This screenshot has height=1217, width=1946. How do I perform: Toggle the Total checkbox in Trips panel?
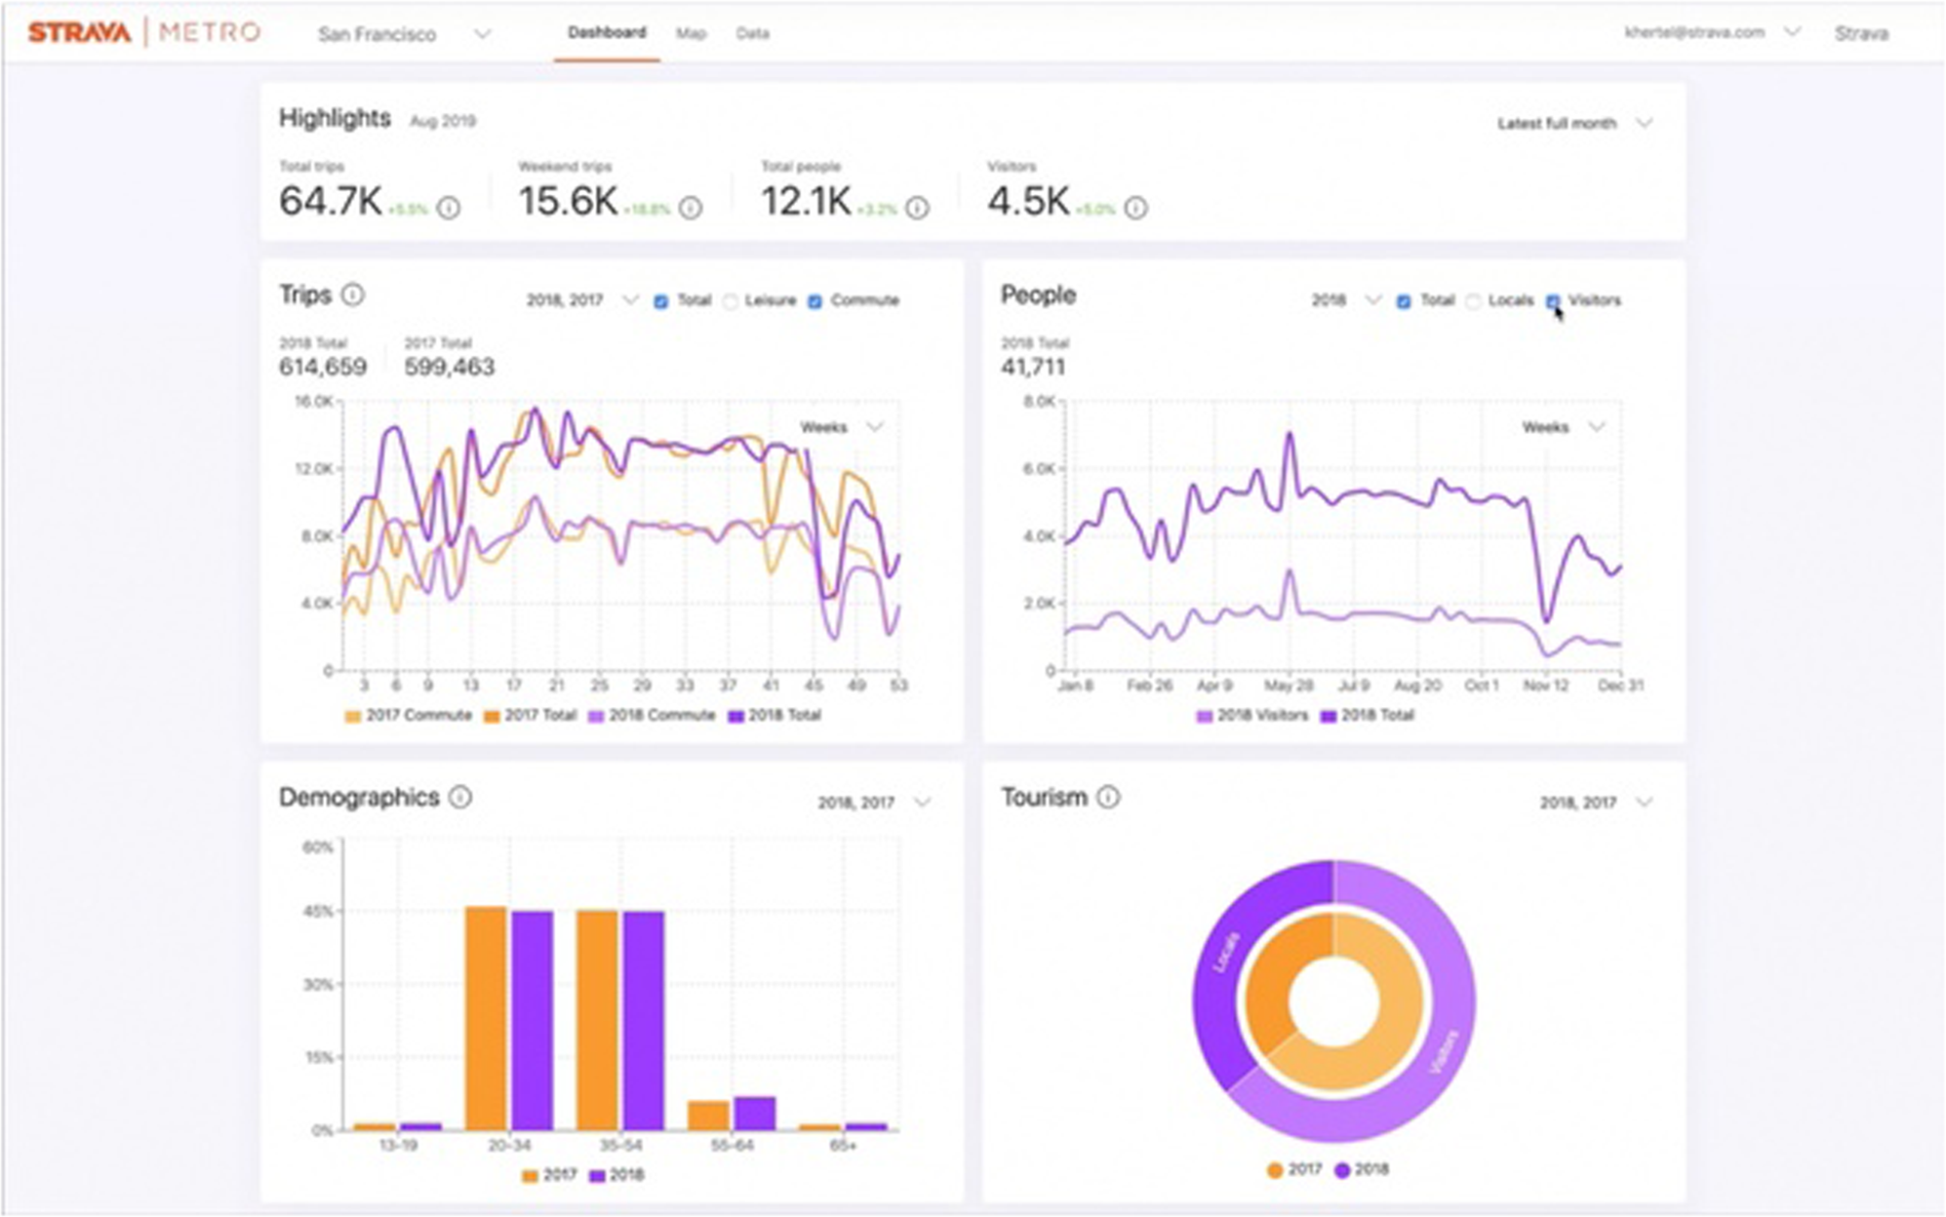tap(660, 301)
